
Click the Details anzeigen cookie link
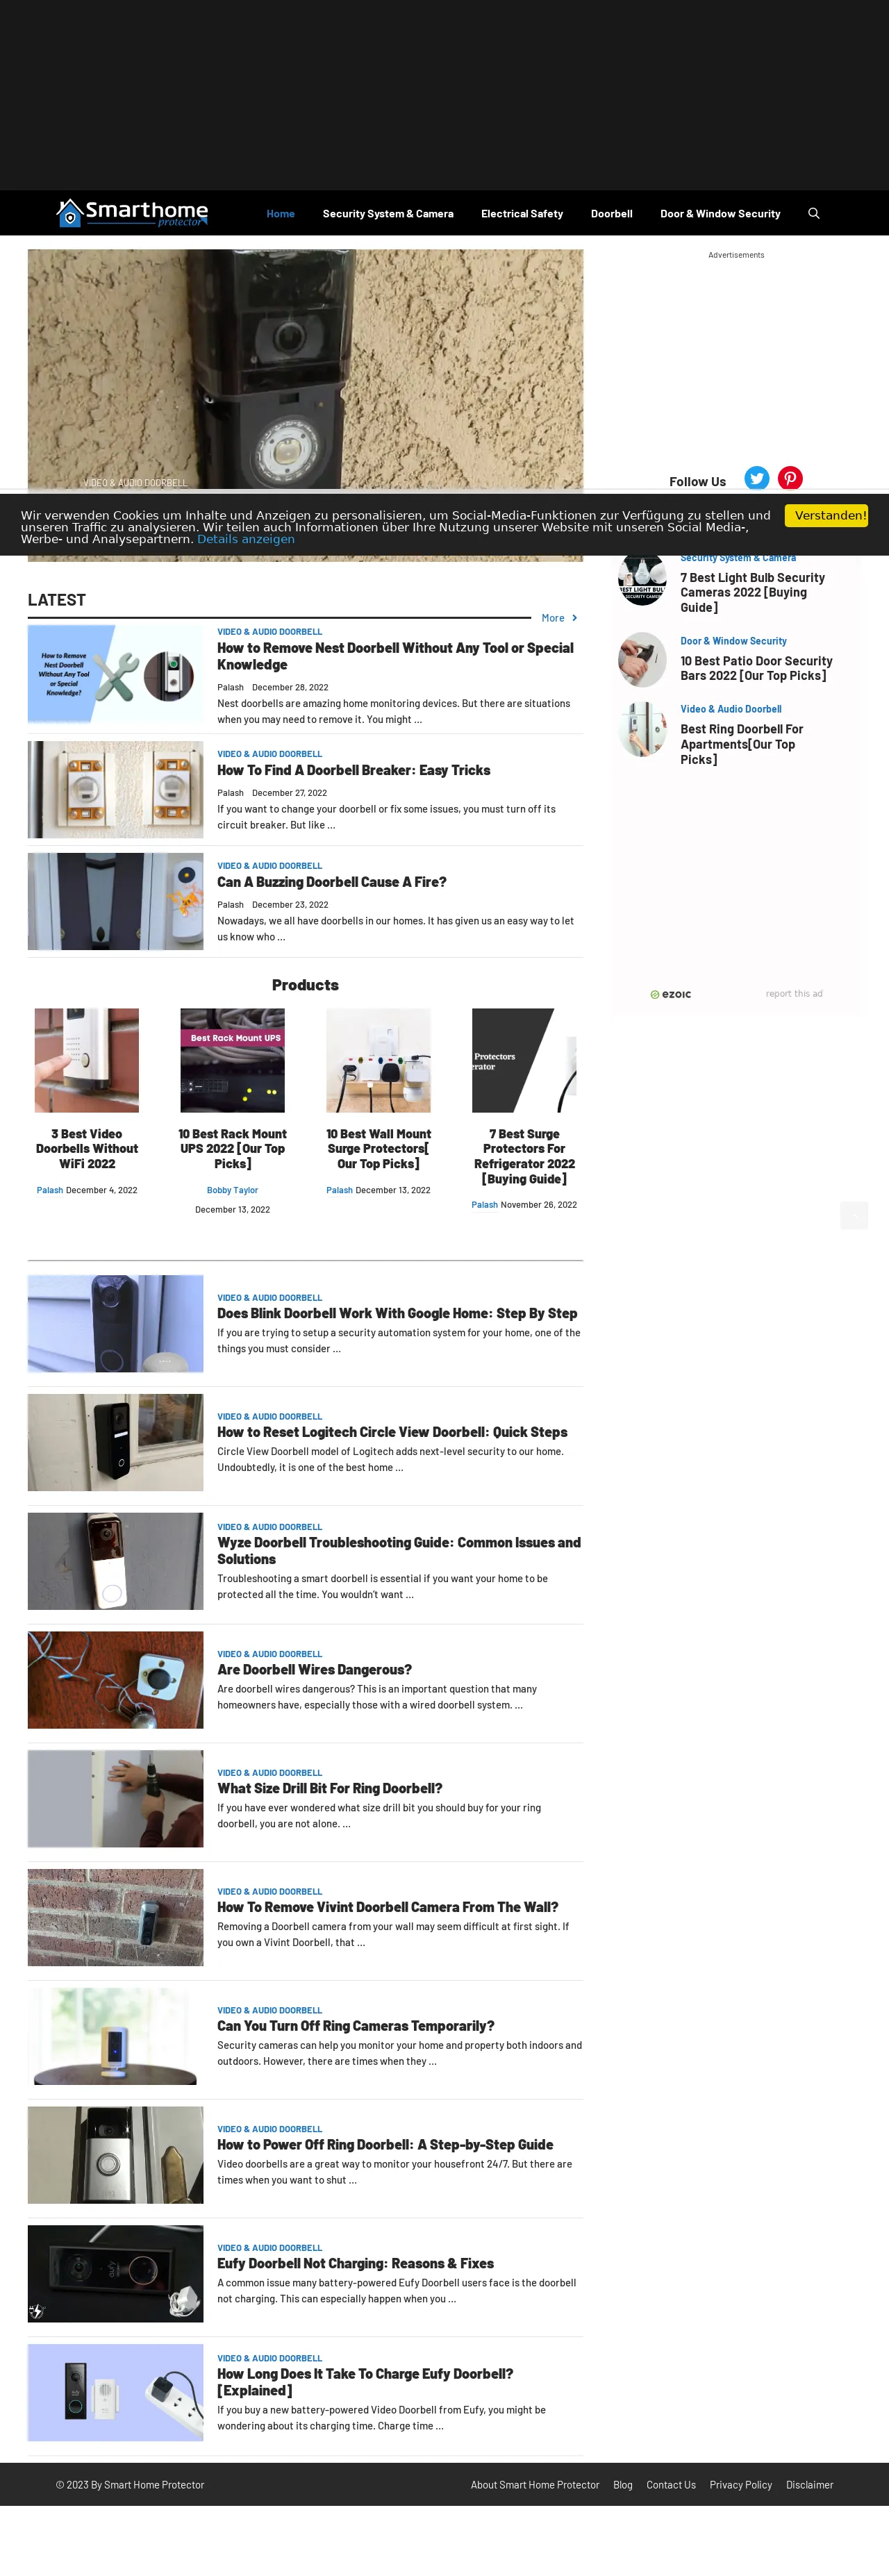tap(246, 539)
